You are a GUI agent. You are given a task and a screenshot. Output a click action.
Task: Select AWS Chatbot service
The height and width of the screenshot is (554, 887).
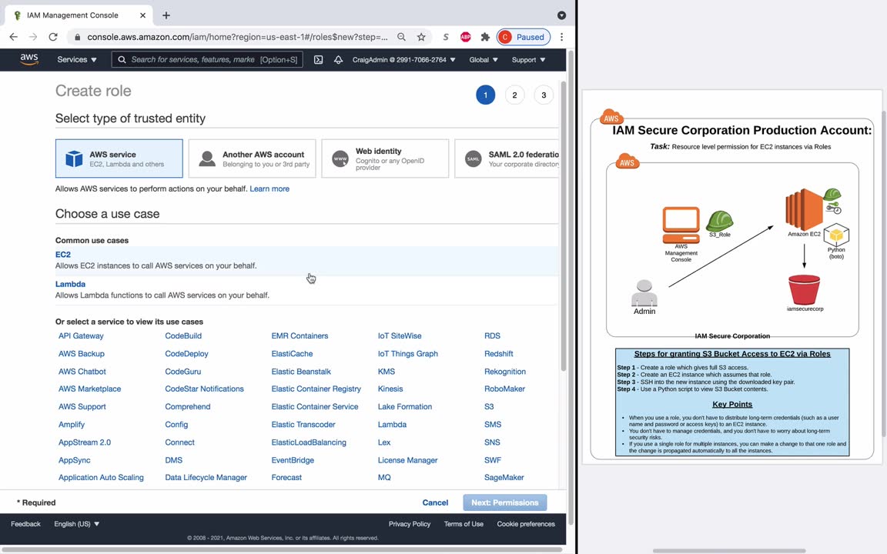pyautogui.click(x=82, y=372)
